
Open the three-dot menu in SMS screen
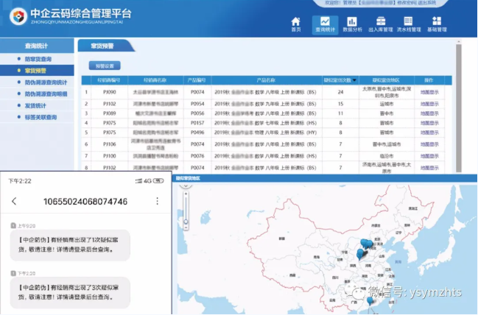pyautogui.click(x=158, y=201)
